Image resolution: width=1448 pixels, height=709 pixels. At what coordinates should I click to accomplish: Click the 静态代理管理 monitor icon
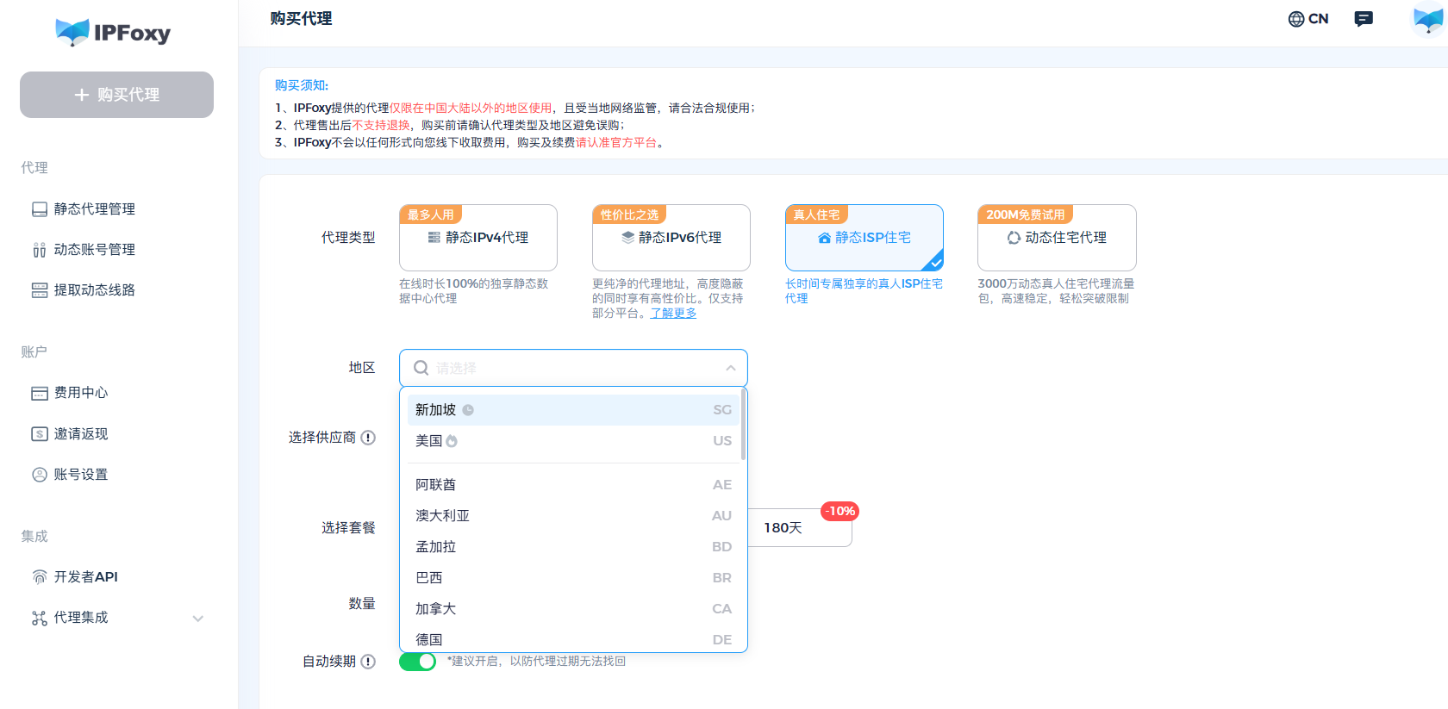40,209
